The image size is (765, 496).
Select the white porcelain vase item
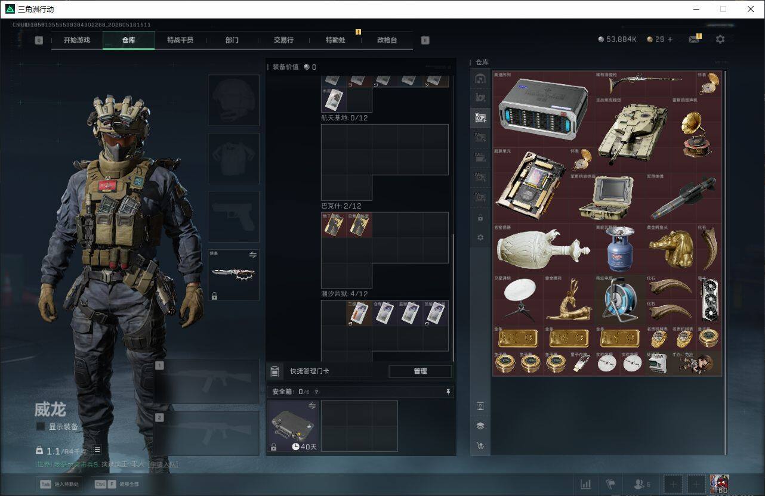click(543, 248)
